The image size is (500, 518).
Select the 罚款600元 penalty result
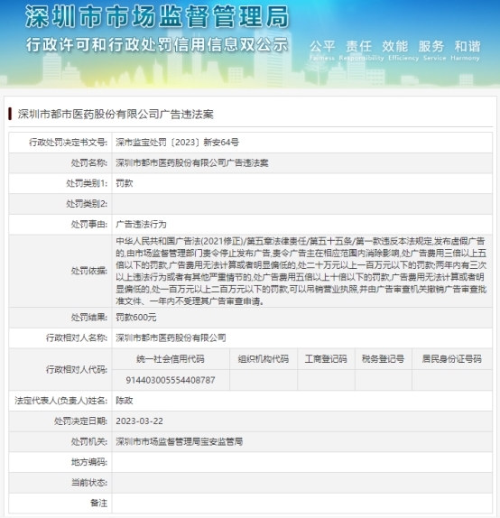coord(135,318)
